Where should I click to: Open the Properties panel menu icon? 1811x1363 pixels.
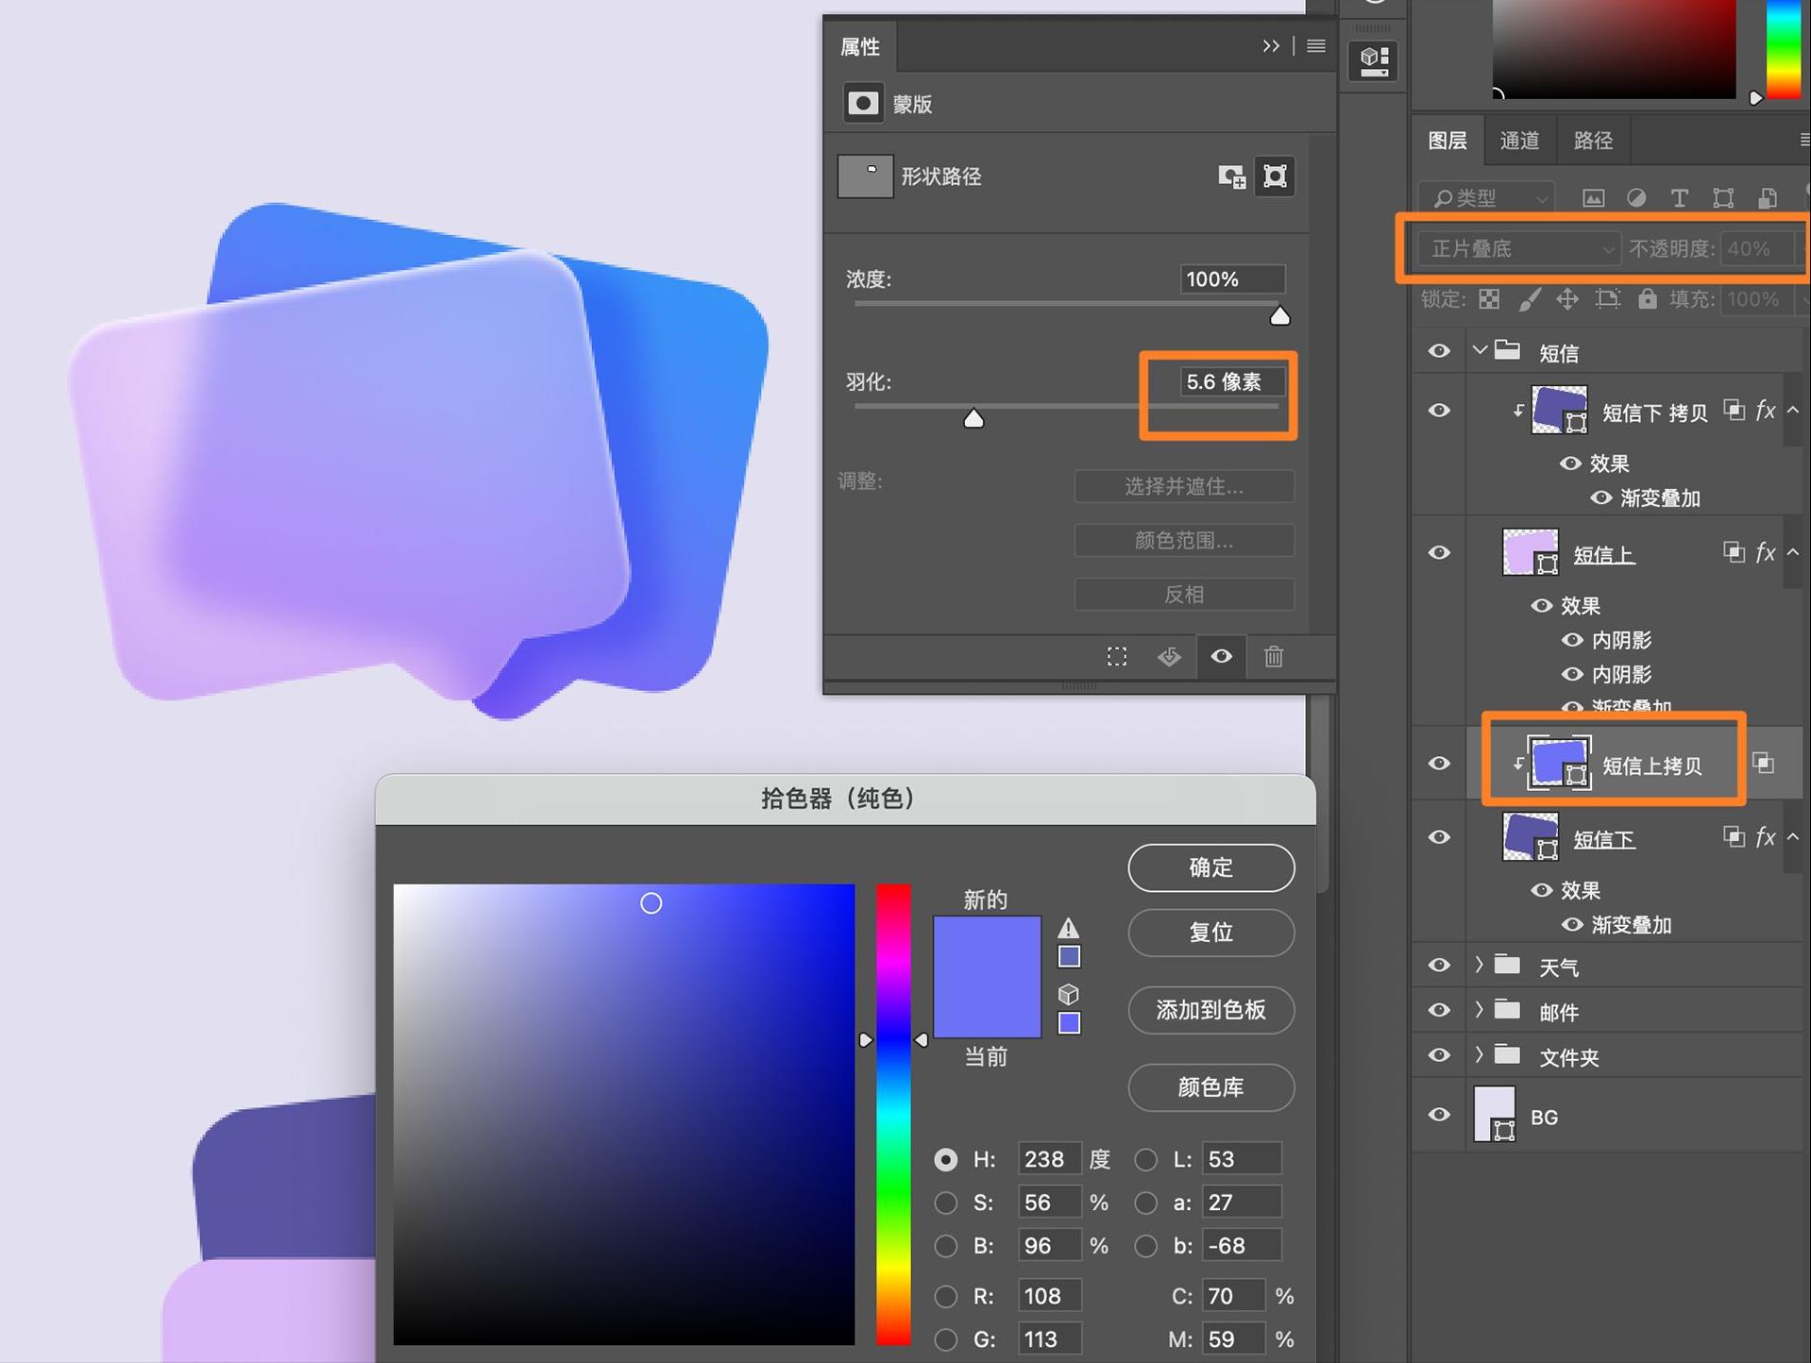[1315, 46]
